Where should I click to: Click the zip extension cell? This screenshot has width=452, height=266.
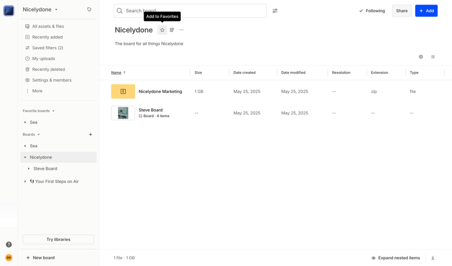click(x=374, y=92)
